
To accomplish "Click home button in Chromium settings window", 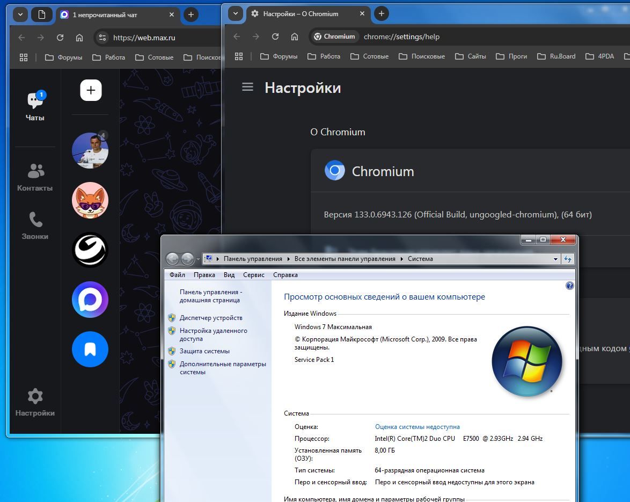I will (295, 37).
